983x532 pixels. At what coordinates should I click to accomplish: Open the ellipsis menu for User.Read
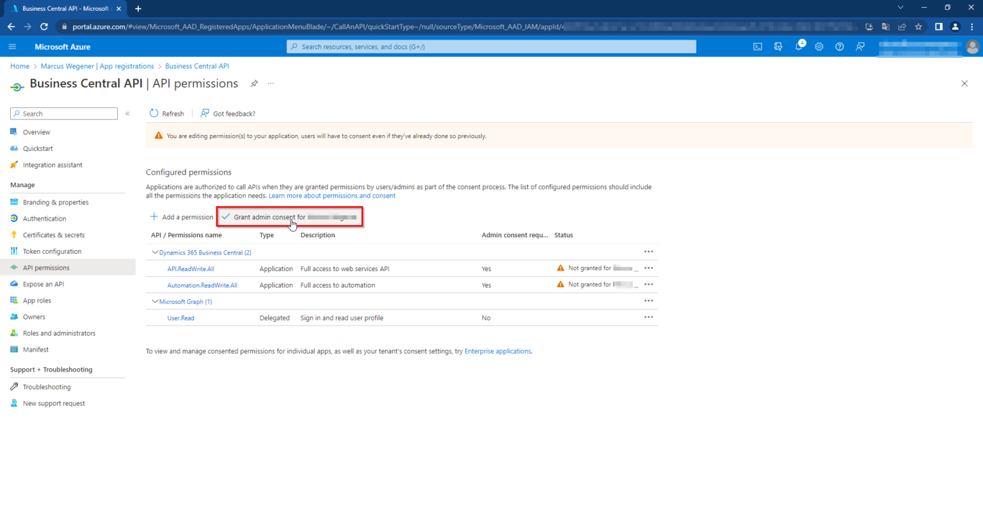click(648, 317)
